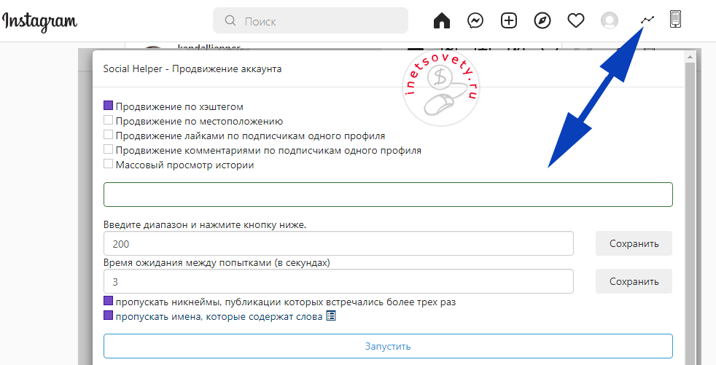Image resolution: width=716 pixels, height=365 pixels.
Task: Open the Explore compass icon
Action: [x=542, y=20]
